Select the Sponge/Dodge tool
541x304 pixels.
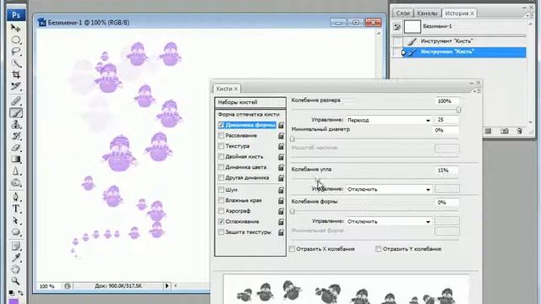pyautogui.click(x=15, y=182)
